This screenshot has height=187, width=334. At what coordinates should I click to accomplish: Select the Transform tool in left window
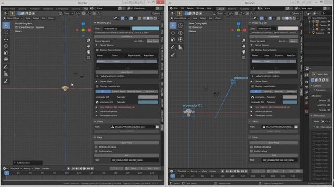pyautogui.click(x=6, y=59)
